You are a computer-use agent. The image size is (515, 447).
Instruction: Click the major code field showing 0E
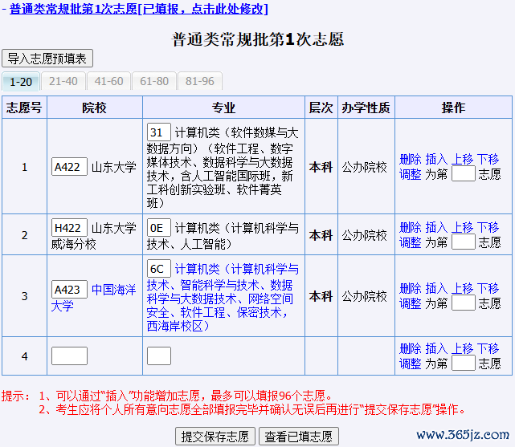point(159,228)
